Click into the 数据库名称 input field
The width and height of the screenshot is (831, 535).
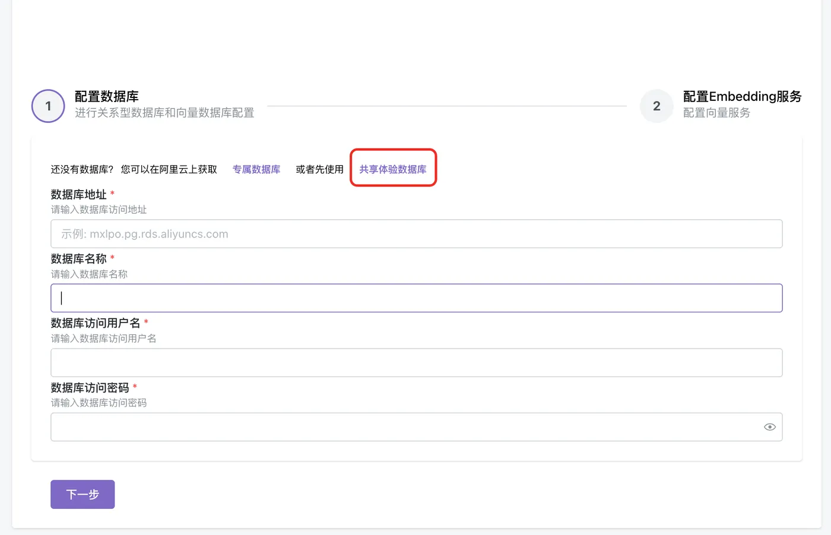point(417,298)
